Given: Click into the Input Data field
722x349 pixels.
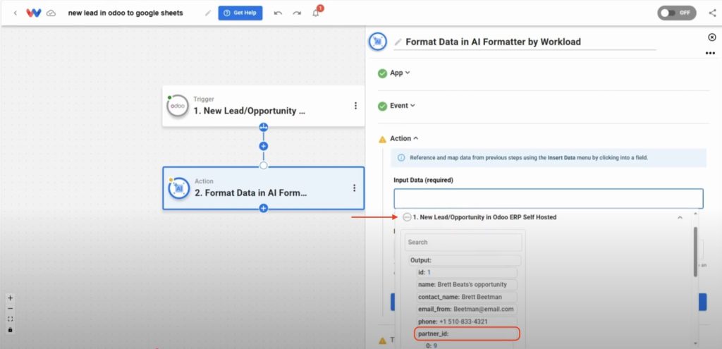Looking at the screenshot, I should click(549, 198).
